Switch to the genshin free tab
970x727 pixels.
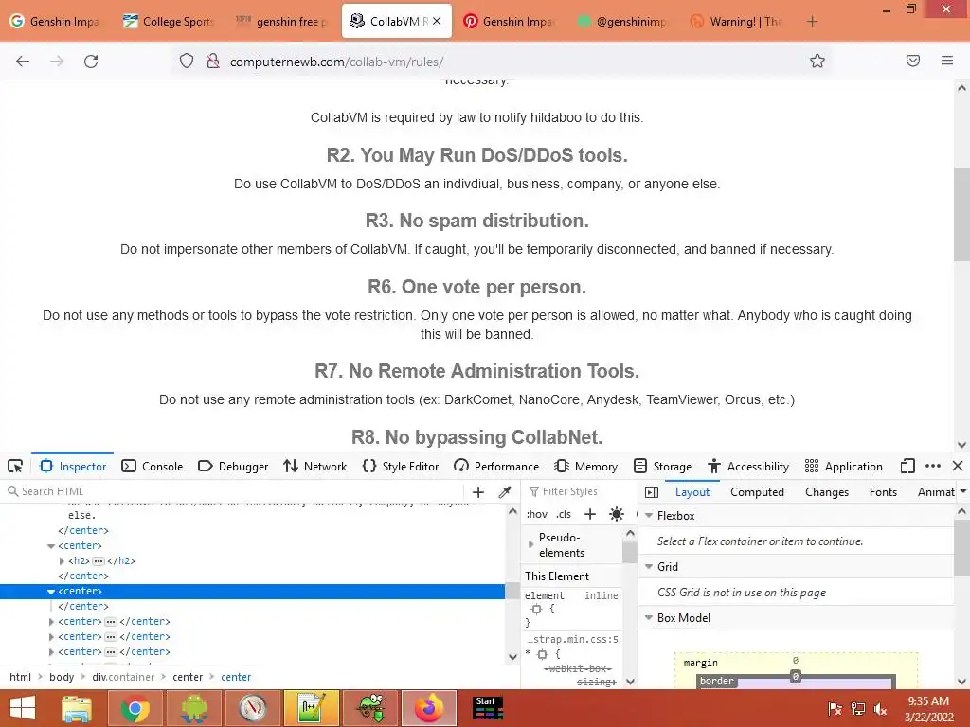coord(282,22)
